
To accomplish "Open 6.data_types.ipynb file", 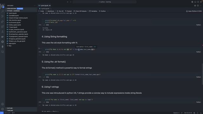I will click(x=15, y=25).
